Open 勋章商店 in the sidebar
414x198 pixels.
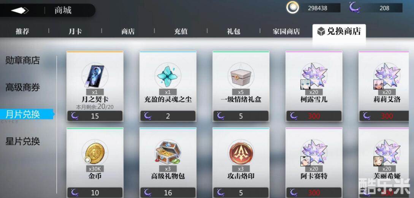pyautogui.click(x=23, y=60)
